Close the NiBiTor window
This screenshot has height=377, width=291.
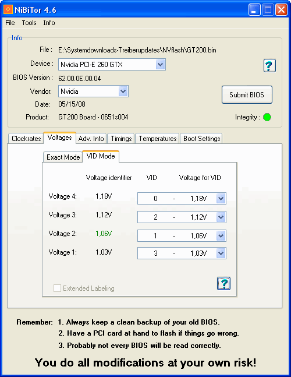281,10
